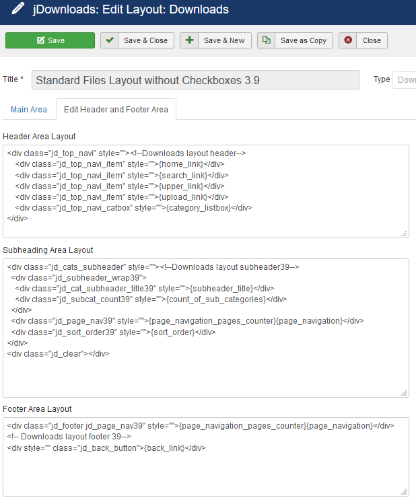Focus the Title input field

point(195,80)
